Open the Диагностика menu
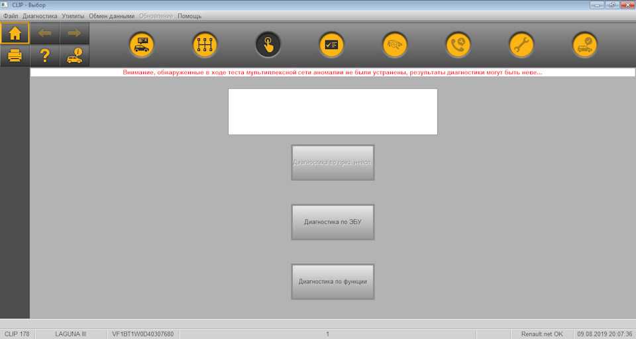The image size is (636, 339). click(40, 16)
